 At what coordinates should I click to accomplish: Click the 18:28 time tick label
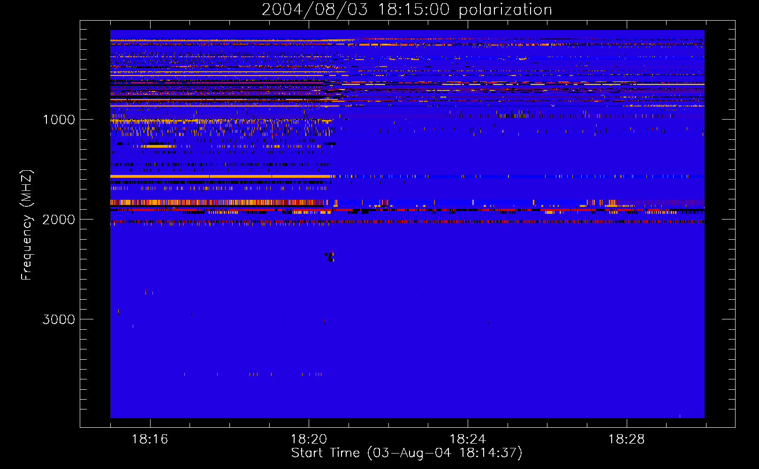627,439
